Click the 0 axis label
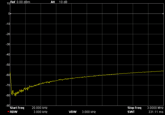The width and height of the screenshot is (165, 115). pyautogui.click(x=9, y=14)
